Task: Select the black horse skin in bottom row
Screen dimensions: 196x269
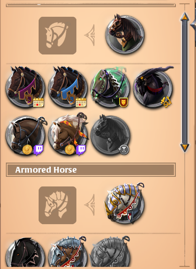Action: pyautogui.click(x=25, y=253)
